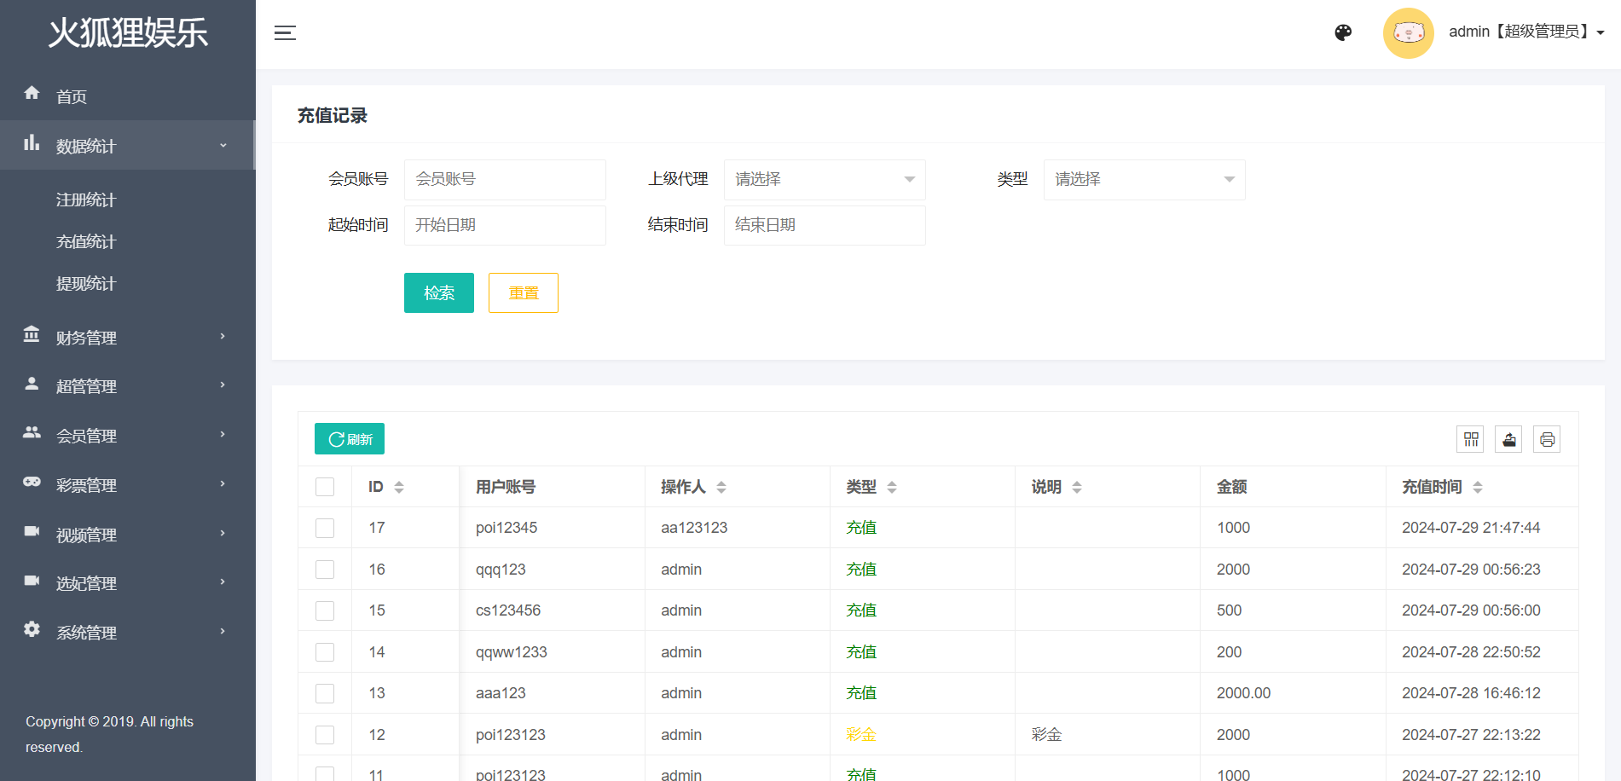The width and height of the screenshot is (1621, 781).
Task: Sort by ID column arrows
Action: (399, 487)
